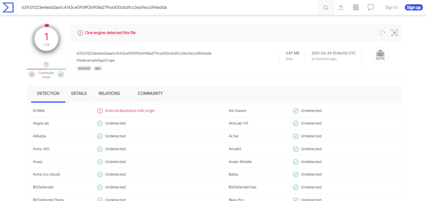
Task: Click Ad-Aware undetected checkmark icon
Action: tap(296, 111)
